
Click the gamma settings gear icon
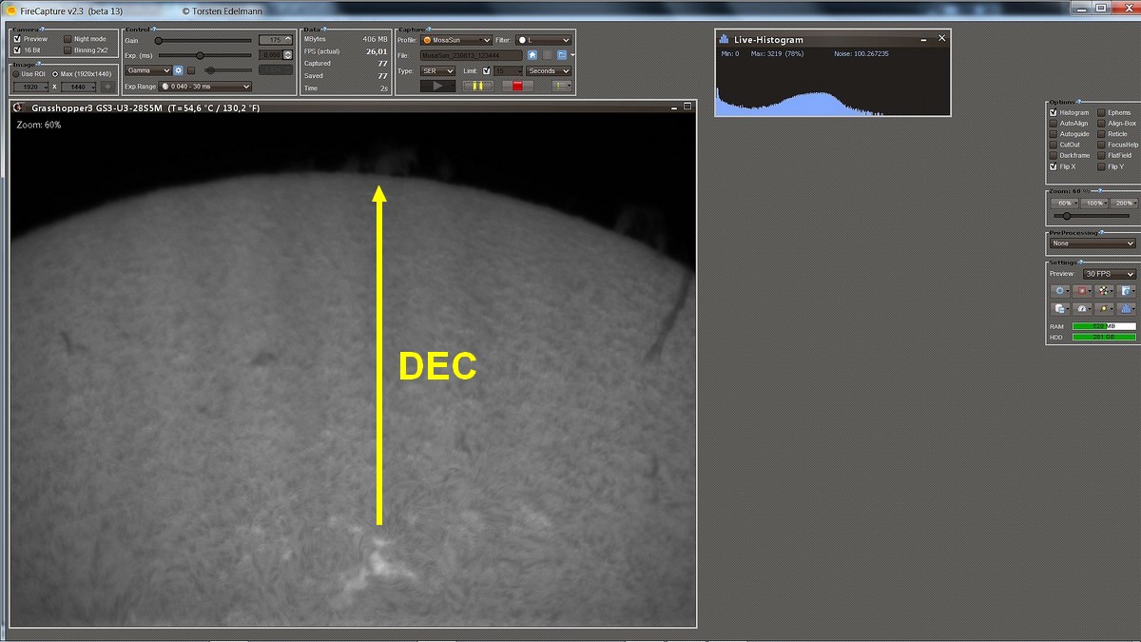coord(178,70)
